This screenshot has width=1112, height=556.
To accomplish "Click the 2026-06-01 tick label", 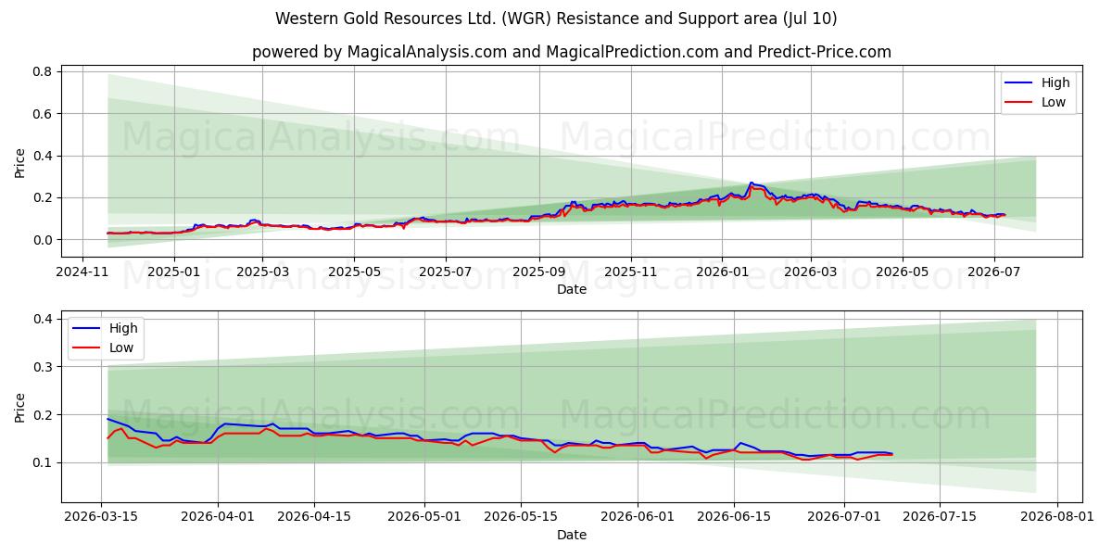I will pos(638,517).
